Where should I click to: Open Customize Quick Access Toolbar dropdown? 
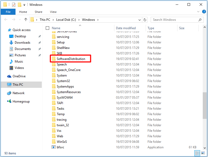[x=24, y=5]
